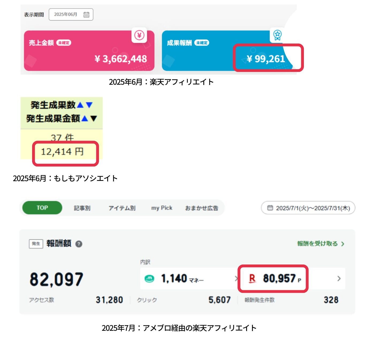The width and height of the screenshot is (378, 342).
Task: Open the calendar icon beside 2025年06月
Action: click(x=86, y=14)
